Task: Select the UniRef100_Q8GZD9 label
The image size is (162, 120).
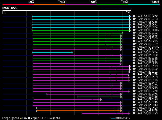Action: click(145, 44)
